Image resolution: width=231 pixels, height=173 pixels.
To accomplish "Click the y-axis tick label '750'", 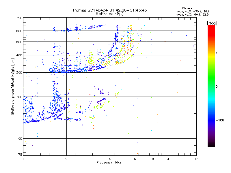I will pyautogui.click(x=19, y=18).
